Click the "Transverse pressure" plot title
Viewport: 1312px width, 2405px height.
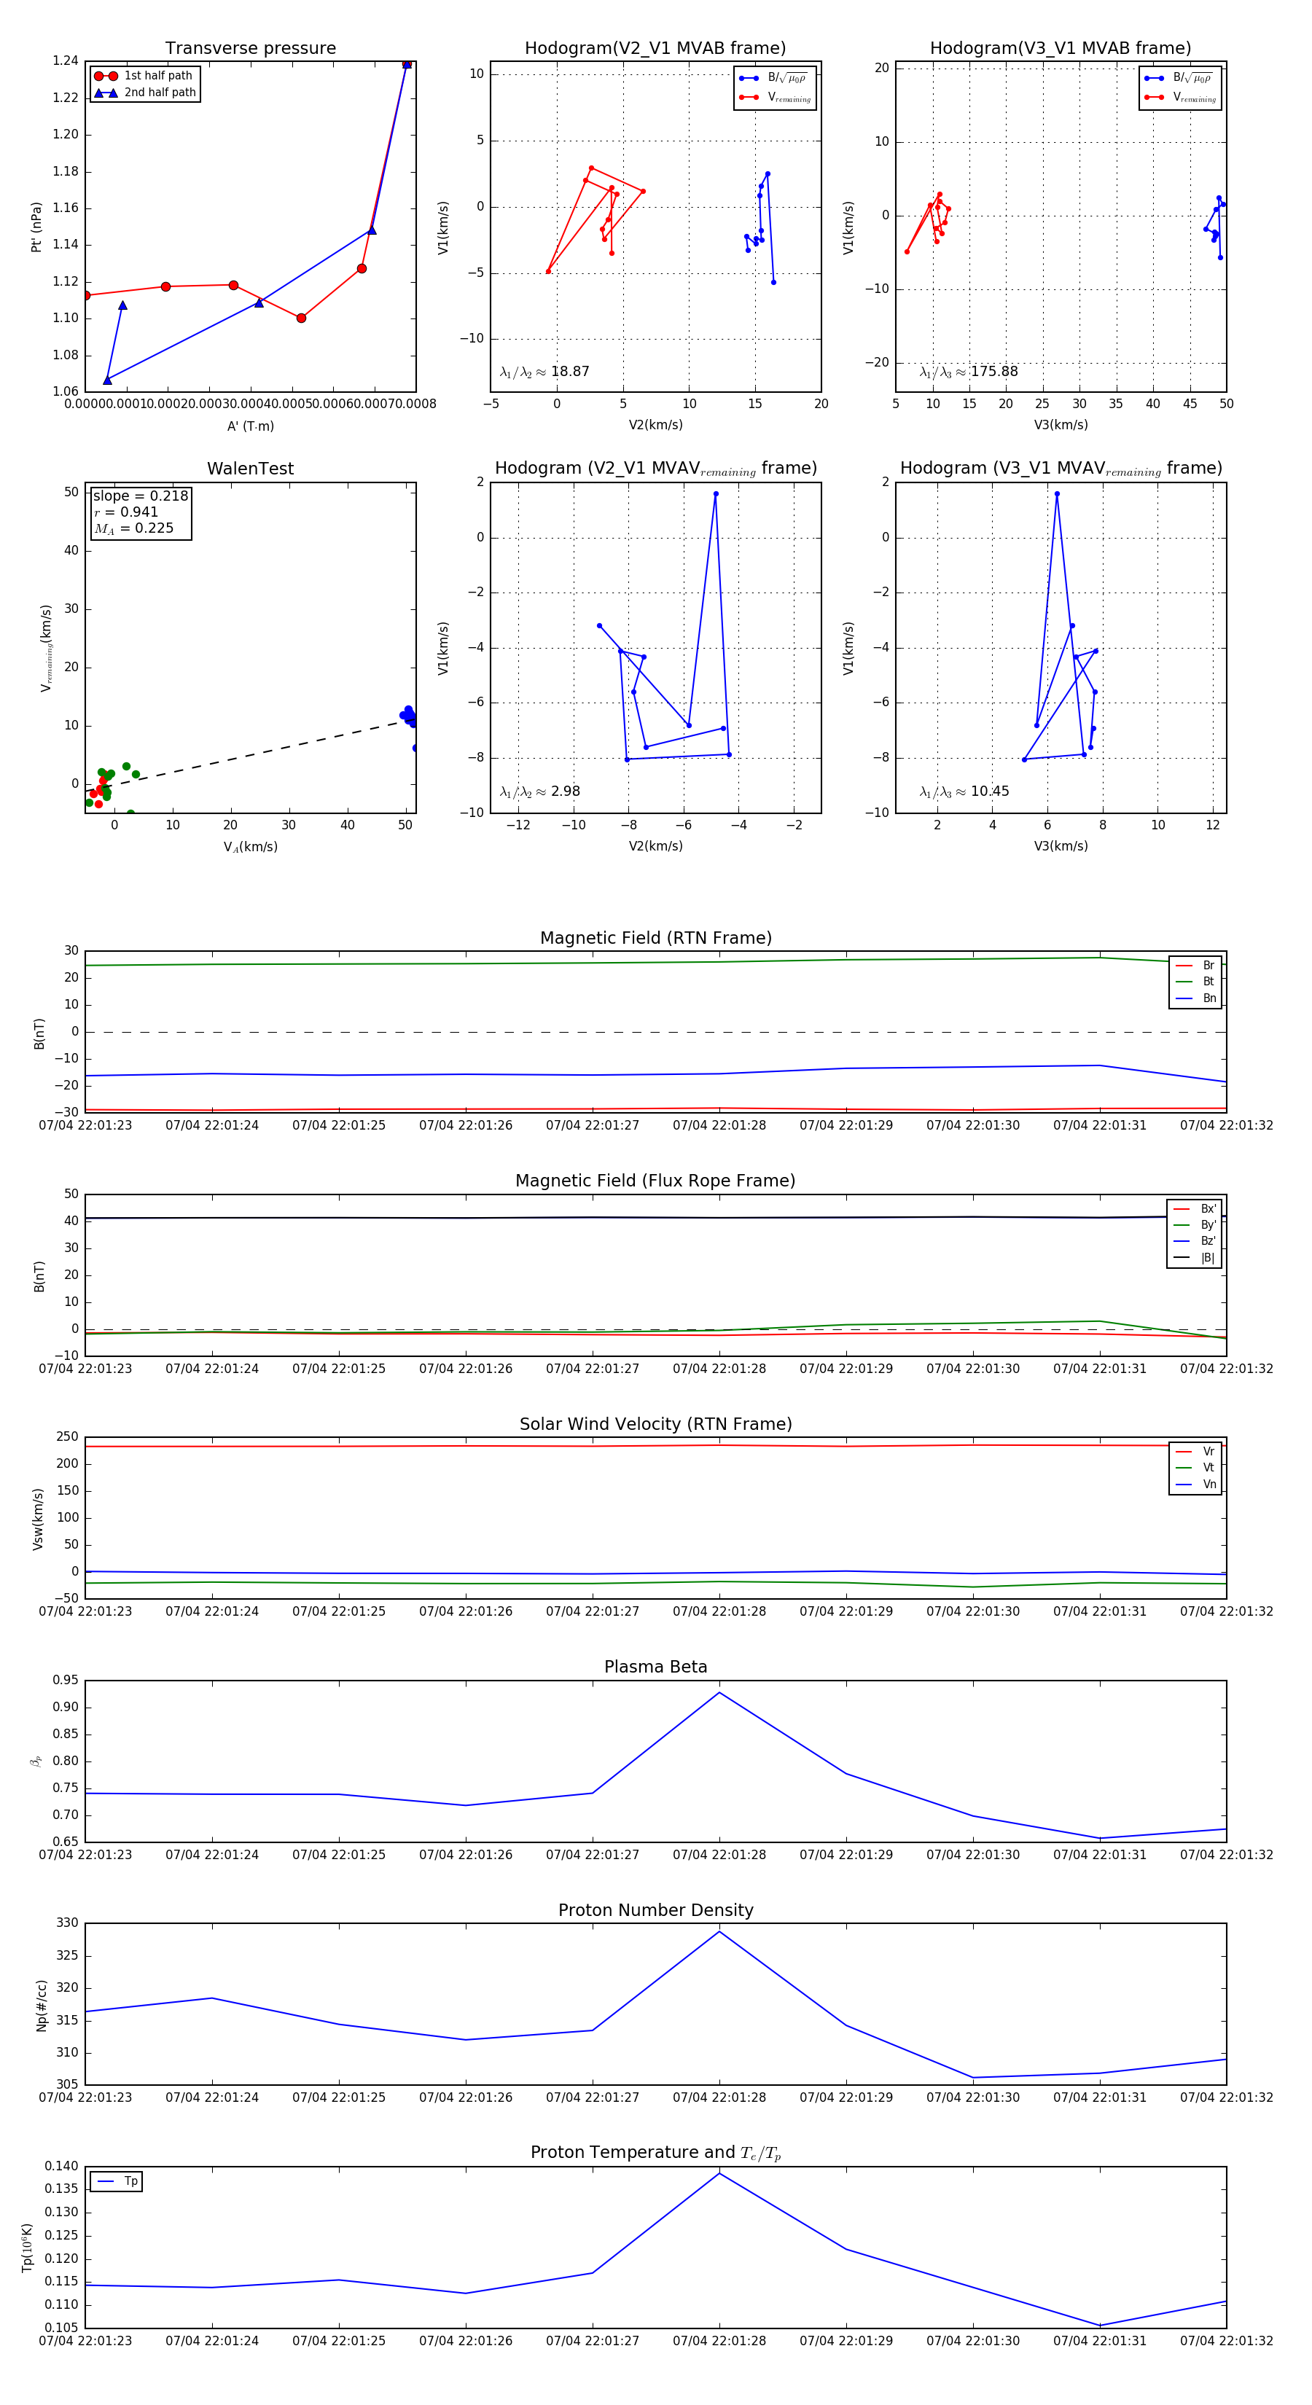250,49
